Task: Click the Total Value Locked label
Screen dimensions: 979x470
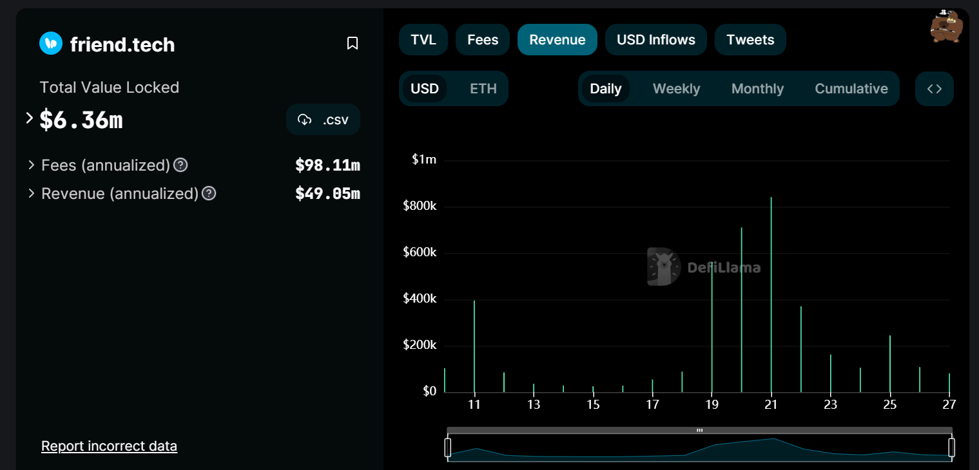Action: pyautogui.click(x=110, y=87)
